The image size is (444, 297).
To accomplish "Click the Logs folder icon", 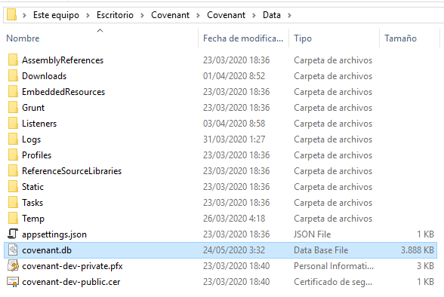I will (13, 139).
